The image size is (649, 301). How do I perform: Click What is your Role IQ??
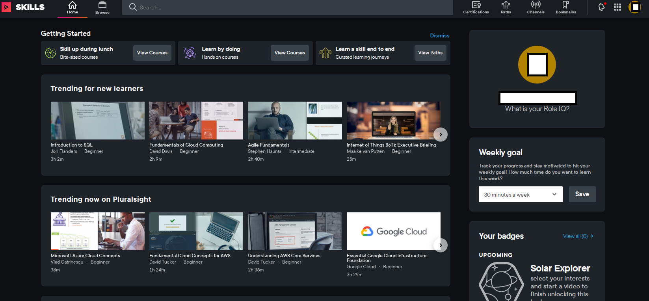click(537, 109)
